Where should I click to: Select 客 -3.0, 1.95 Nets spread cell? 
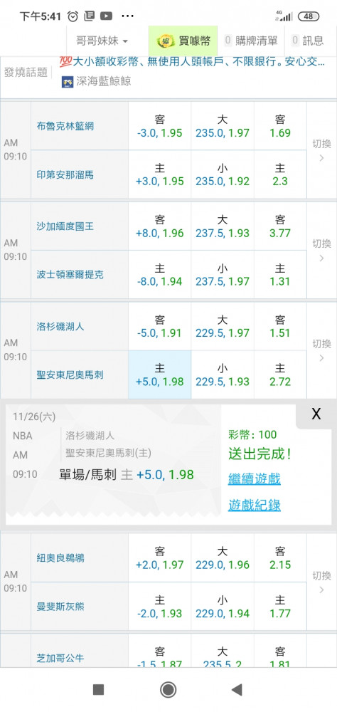160,126
